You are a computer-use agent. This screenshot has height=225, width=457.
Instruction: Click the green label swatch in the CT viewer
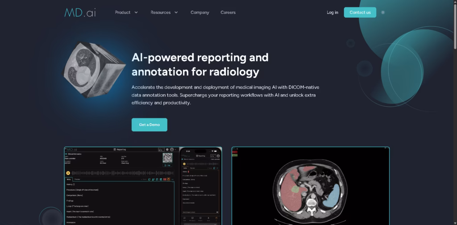coord(235,155)
